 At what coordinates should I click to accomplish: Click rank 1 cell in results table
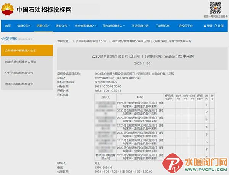pyautogui.click(x=206, y=105)
